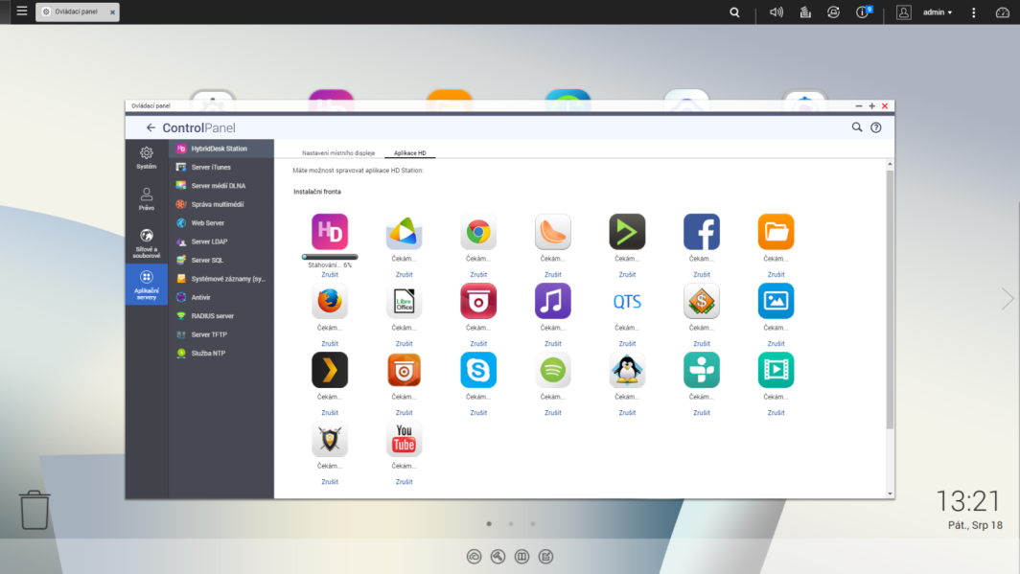Open Web Server entry
Viewport: 1020px width, 574px height.
221,223
